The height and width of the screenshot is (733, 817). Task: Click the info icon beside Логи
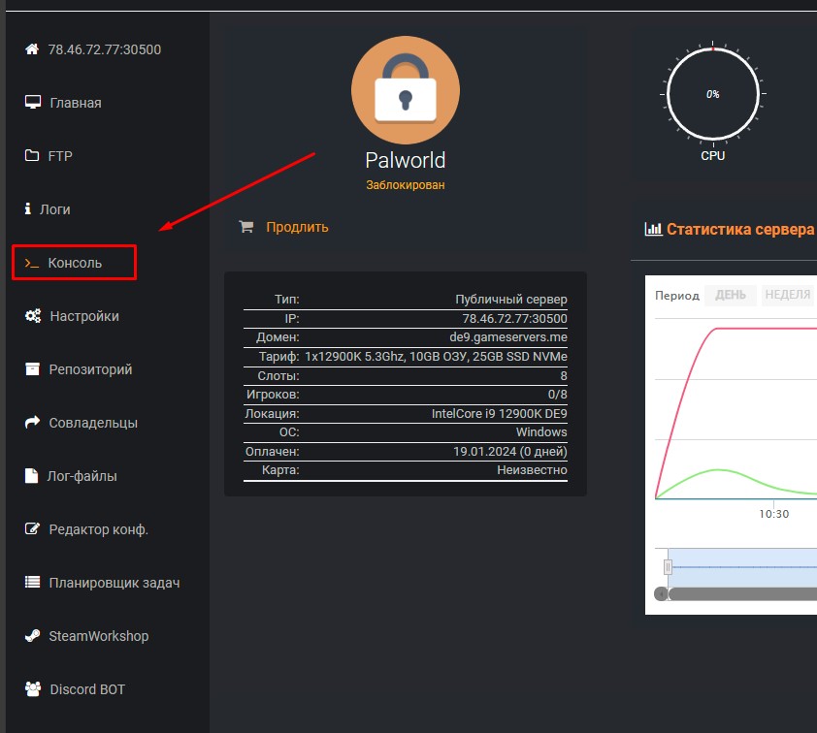tap(28, 209)
